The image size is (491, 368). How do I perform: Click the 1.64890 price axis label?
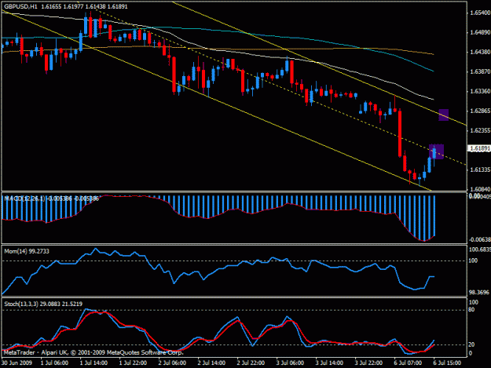(480, 32)
